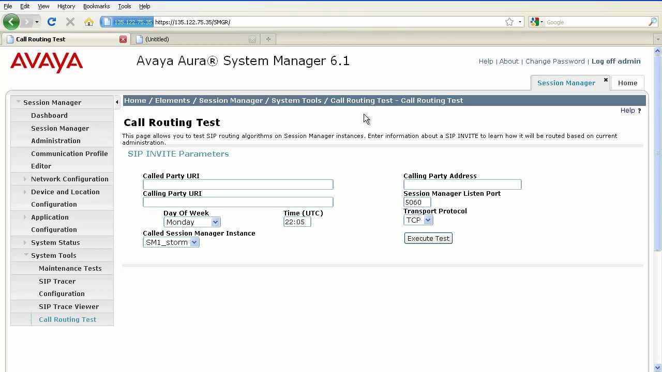Click the Google search box

596,22
